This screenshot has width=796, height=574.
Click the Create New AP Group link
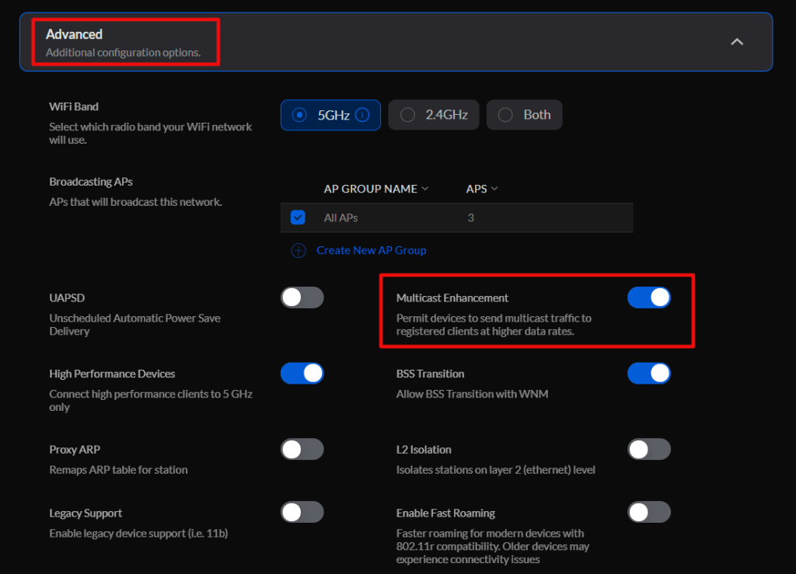[371, 250]
